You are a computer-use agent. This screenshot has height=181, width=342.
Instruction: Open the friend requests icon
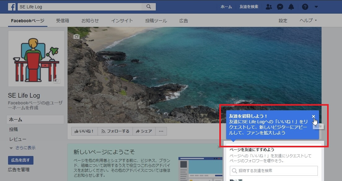click(x=269, y=7)
